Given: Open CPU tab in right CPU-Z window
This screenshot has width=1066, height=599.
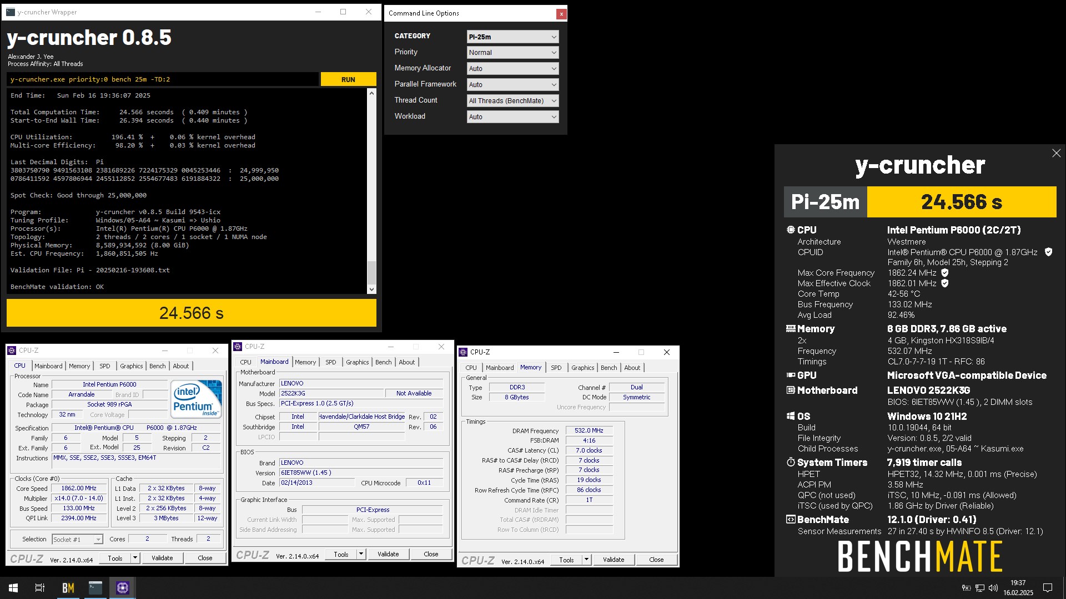Looking at the screenshot, I should (471, 368).
